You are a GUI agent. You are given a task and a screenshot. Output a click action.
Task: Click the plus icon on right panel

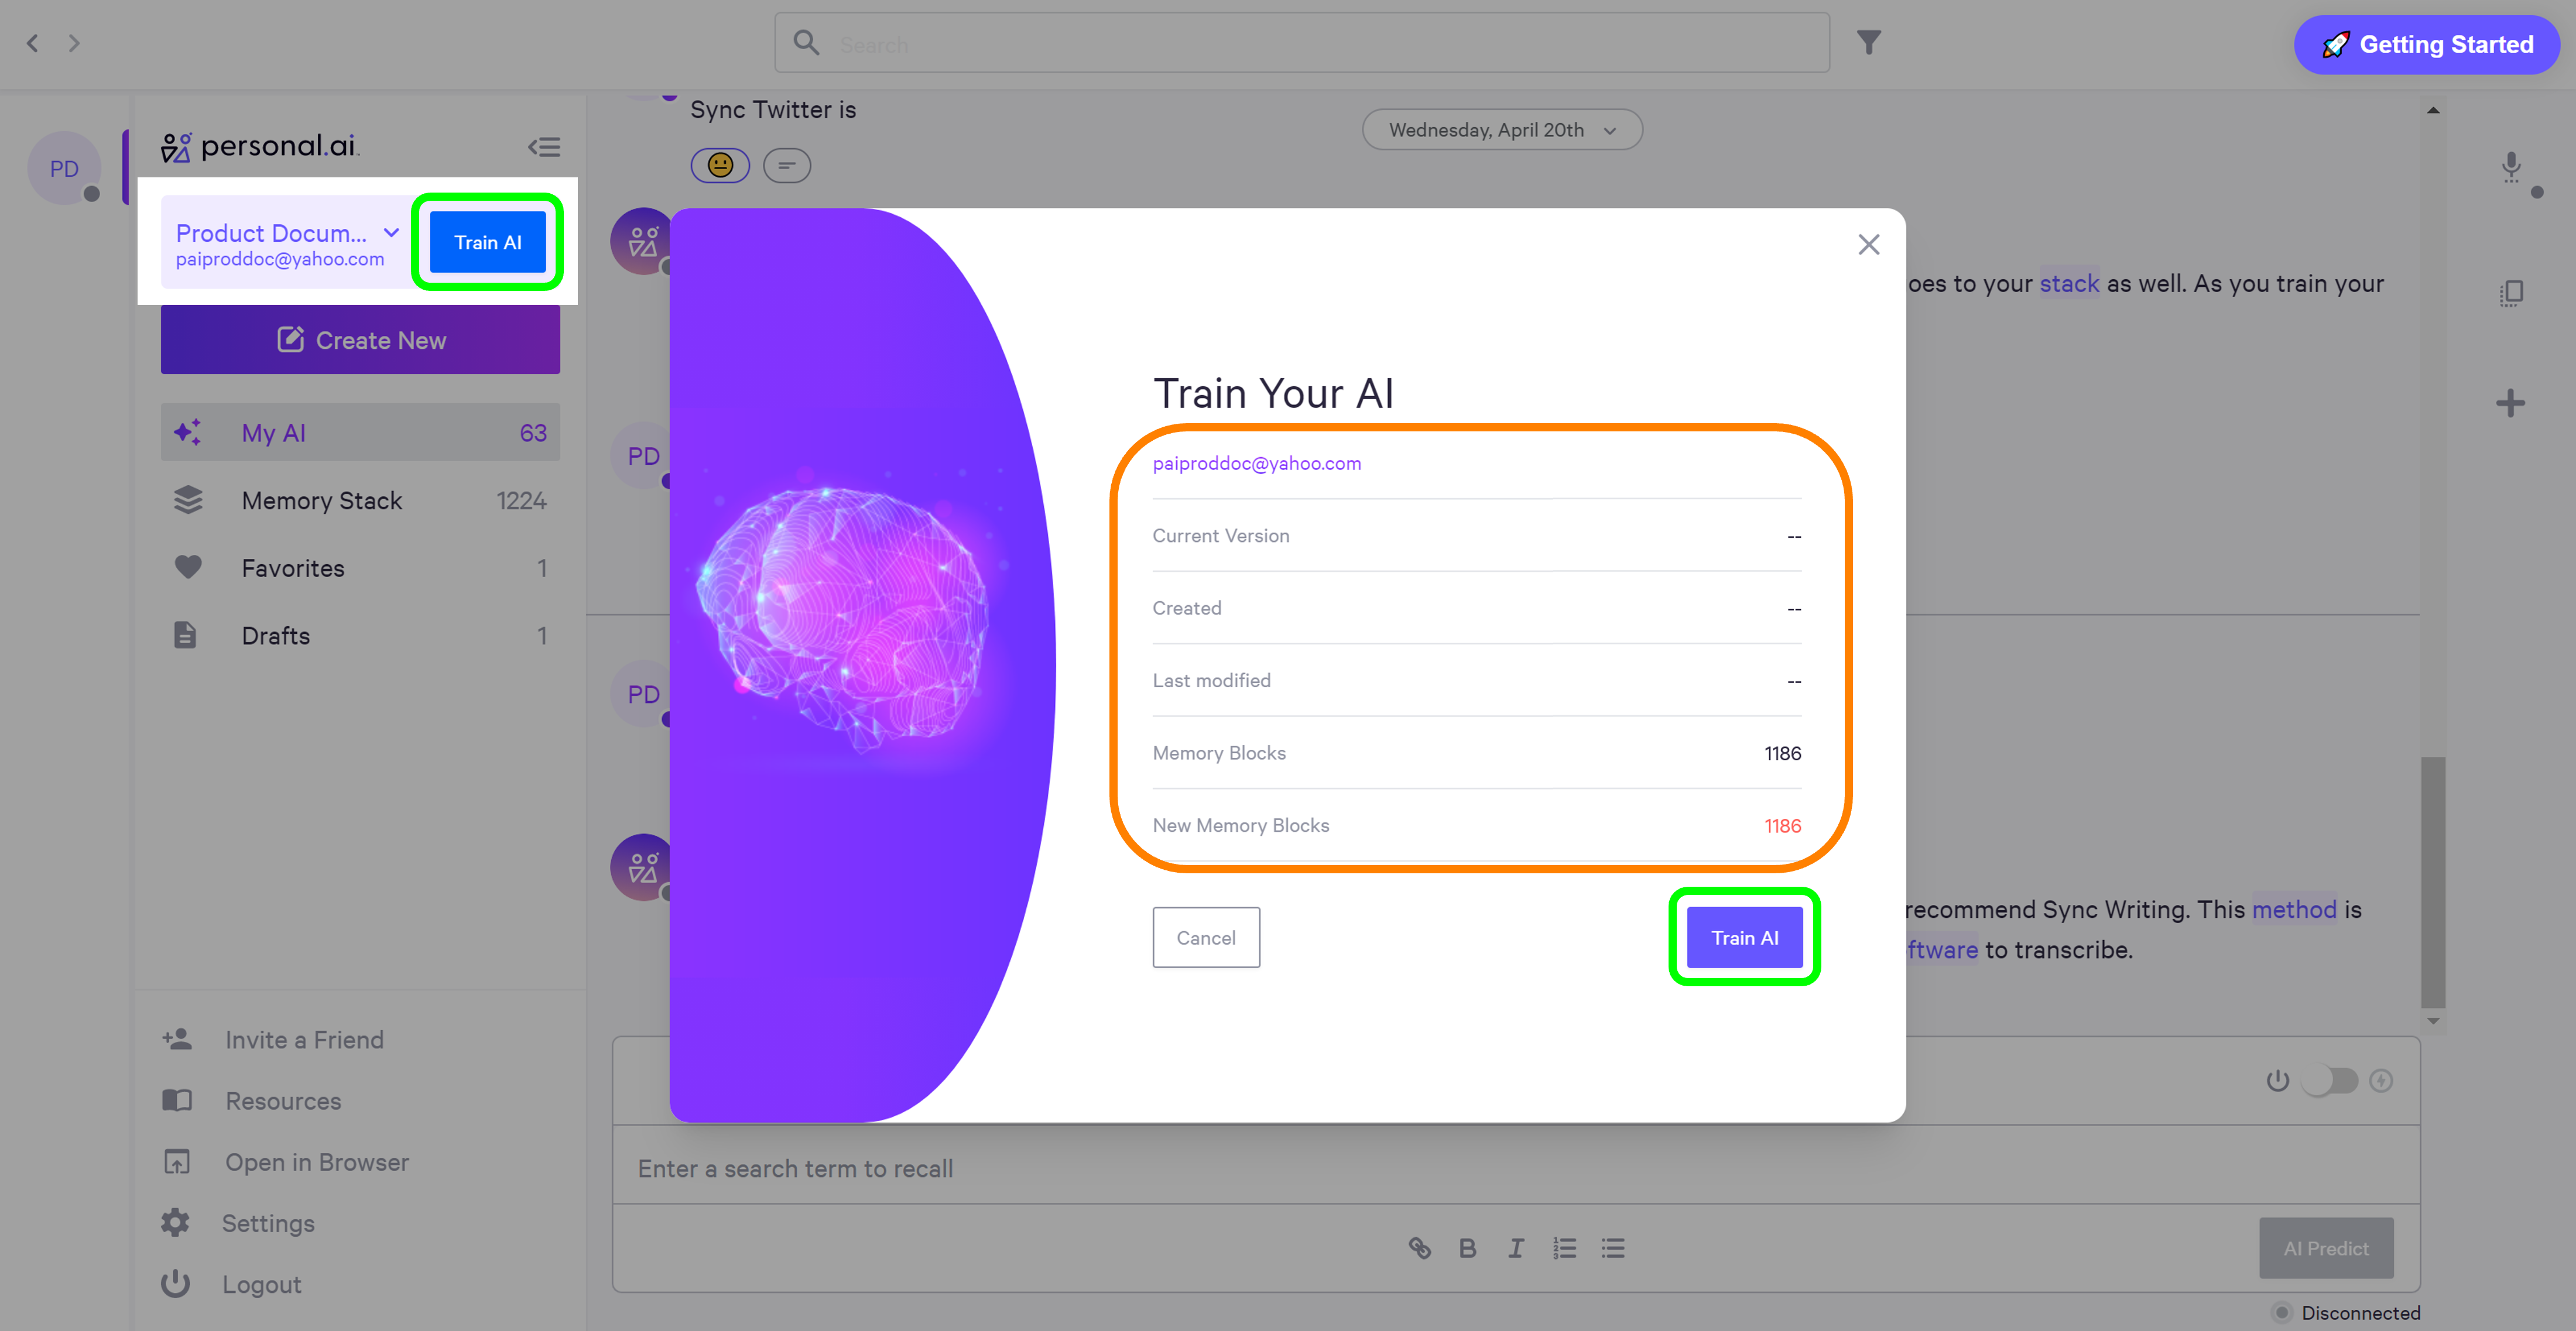tap(2510, 403)
